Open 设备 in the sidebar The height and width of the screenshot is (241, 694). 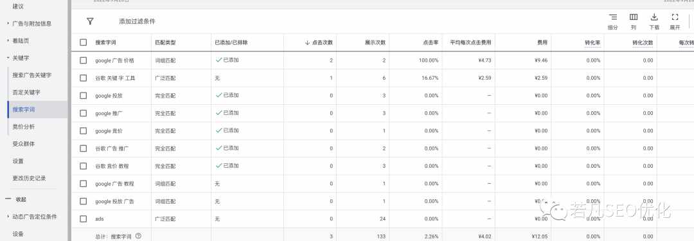(x=18, y=234)
